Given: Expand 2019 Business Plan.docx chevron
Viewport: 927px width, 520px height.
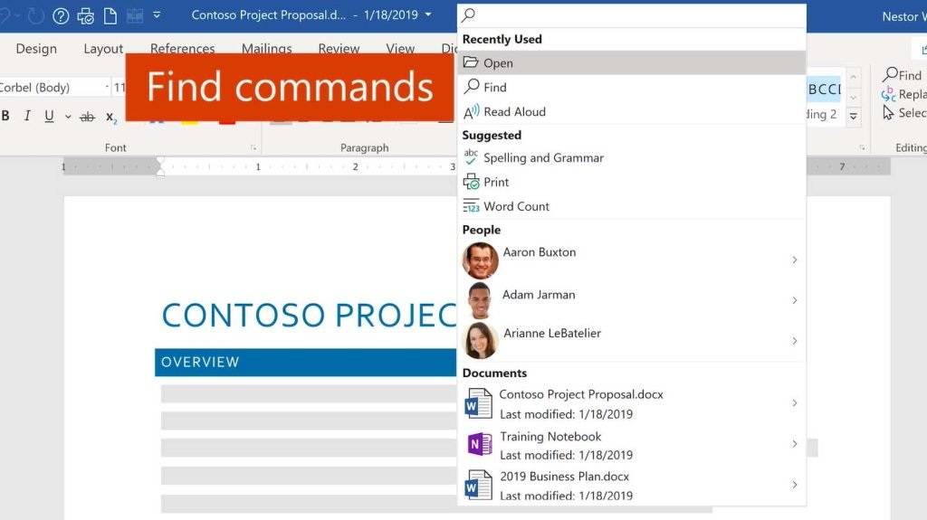Looking at the screenshot, I should (x=795, y=485).
